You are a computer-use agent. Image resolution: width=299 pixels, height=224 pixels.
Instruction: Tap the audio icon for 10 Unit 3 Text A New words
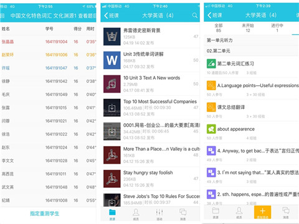click(112, 84)
